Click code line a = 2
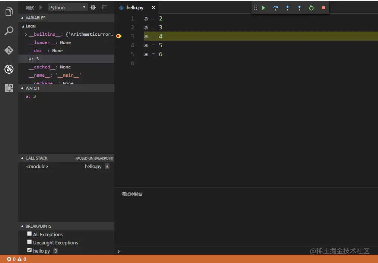This screenshot has width=378, height=263. [x=153, y=19]
